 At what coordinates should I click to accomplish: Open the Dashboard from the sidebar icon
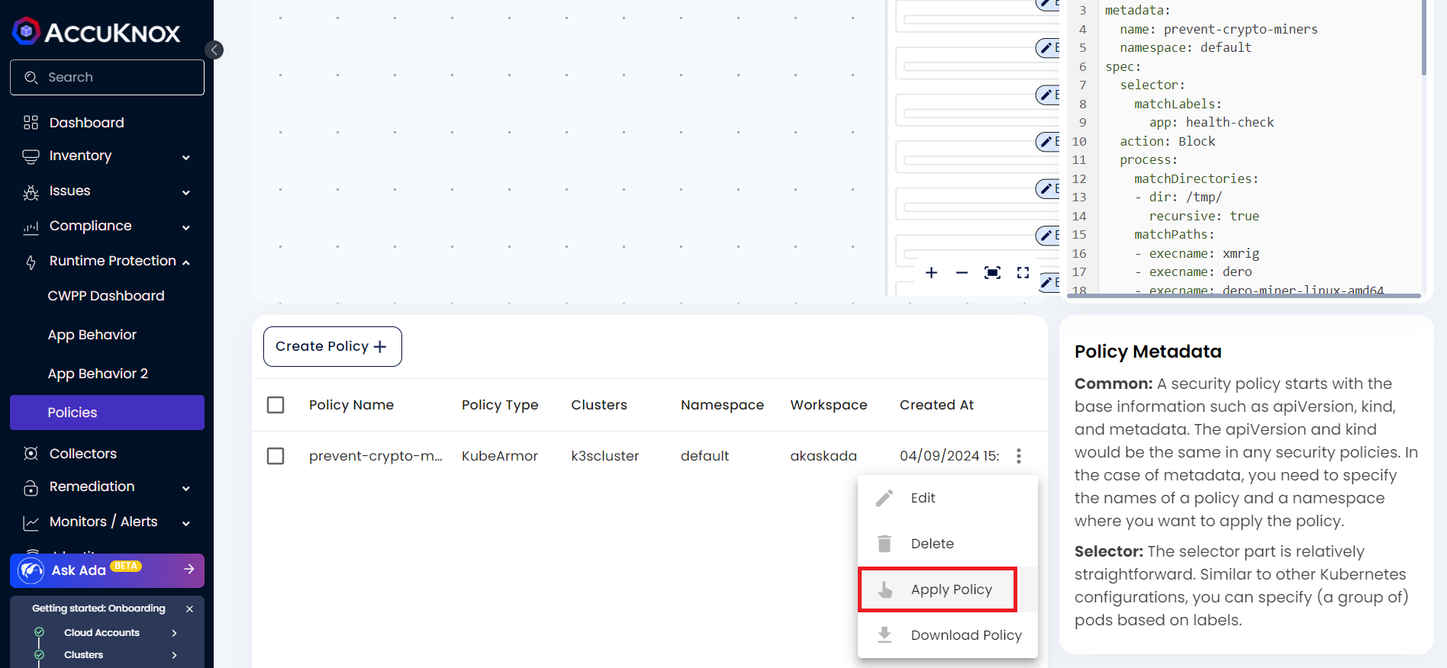point(31,123)
